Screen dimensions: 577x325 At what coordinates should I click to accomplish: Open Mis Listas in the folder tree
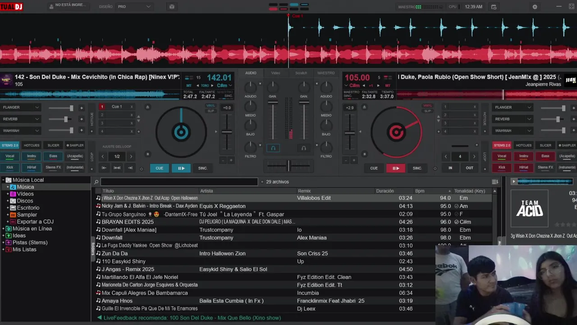tap(24, 250)
